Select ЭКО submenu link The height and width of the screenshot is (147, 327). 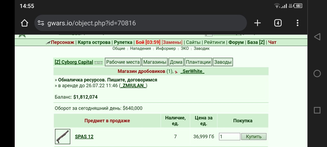point(185,48)
